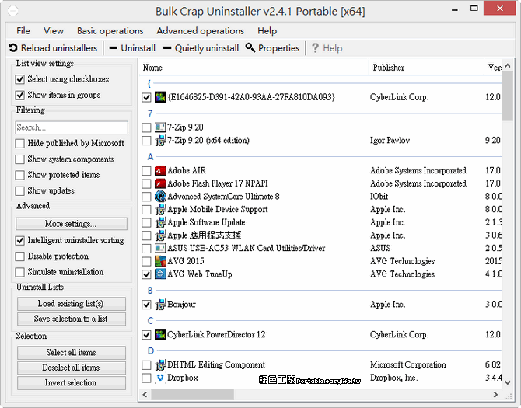Click the 7-Zip 9.20 x64 edition icon
The image size is (521, 408).
coord(160,141)
